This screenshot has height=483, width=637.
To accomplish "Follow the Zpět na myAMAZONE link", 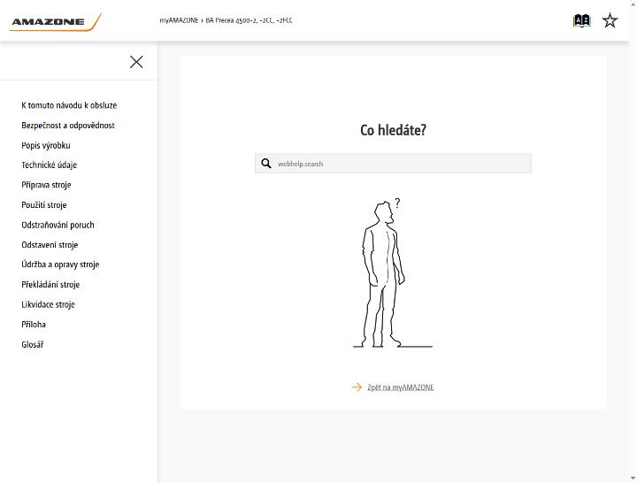I will point(401,387).
